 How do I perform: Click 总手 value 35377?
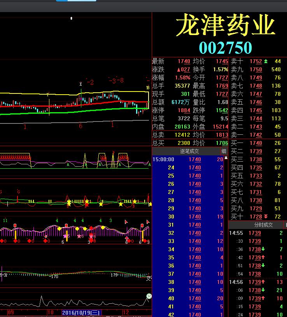pos(182,86)
